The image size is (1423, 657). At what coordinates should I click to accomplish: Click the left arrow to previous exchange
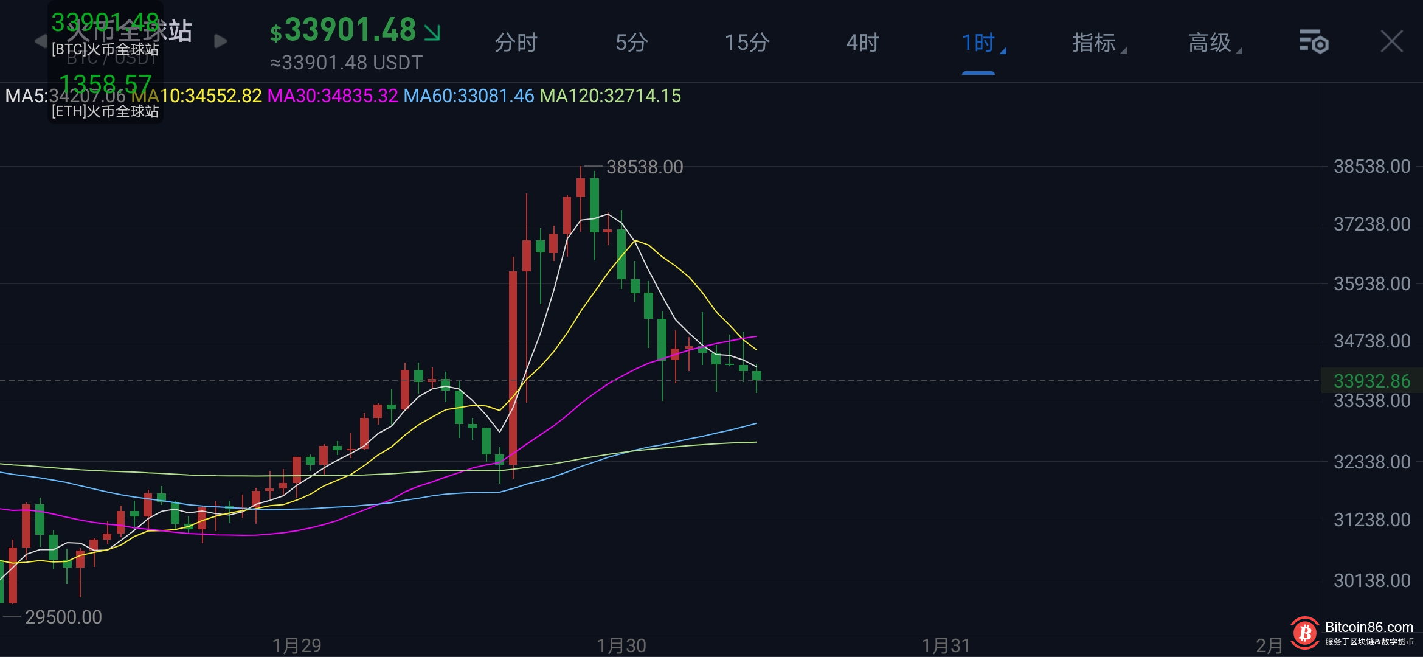[41, 41]
